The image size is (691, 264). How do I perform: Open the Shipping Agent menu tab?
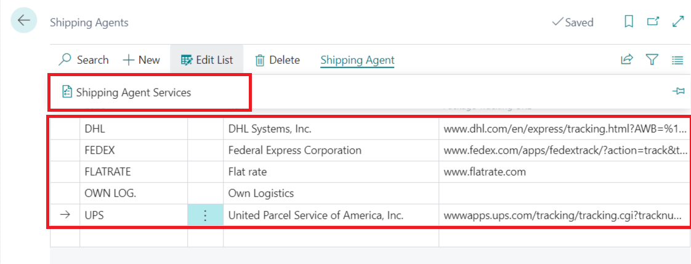357,60
